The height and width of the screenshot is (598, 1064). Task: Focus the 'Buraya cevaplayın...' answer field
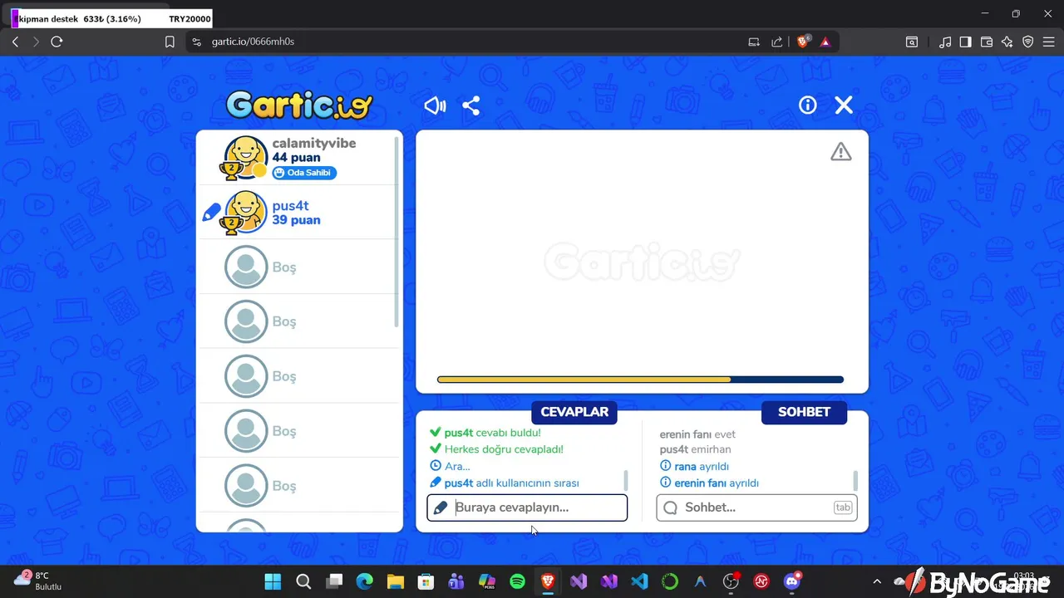click(527, 507)
